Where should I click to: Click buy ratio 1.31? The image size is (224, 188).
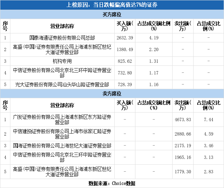tap(154, 61)
